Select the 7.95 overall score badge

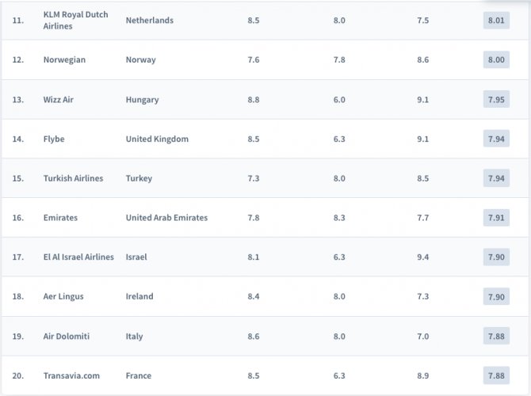(x=496, y=100)
